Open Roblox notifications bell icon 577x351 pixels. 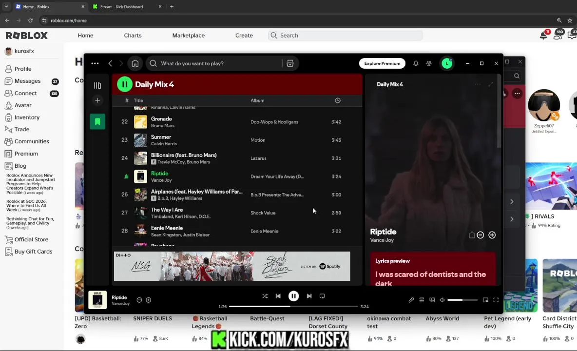tap(543, 35)
